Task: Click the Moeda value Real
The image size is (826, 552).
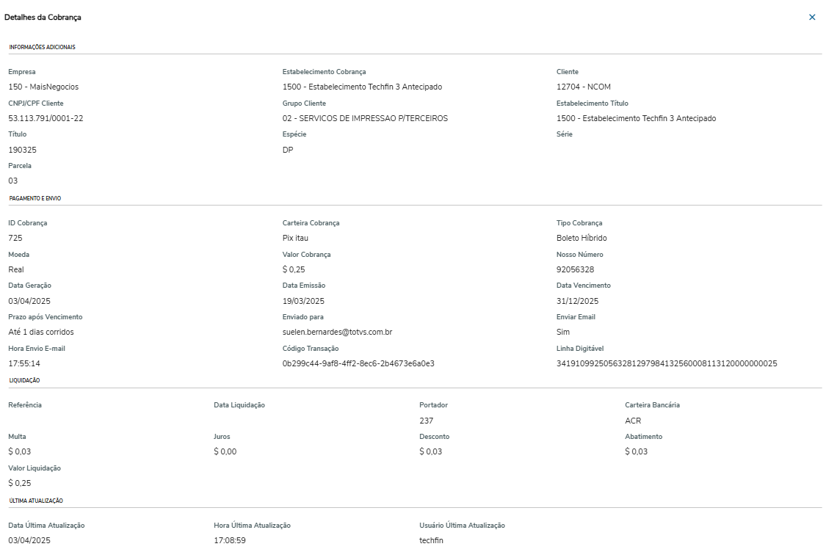Action: coord(16,269)
